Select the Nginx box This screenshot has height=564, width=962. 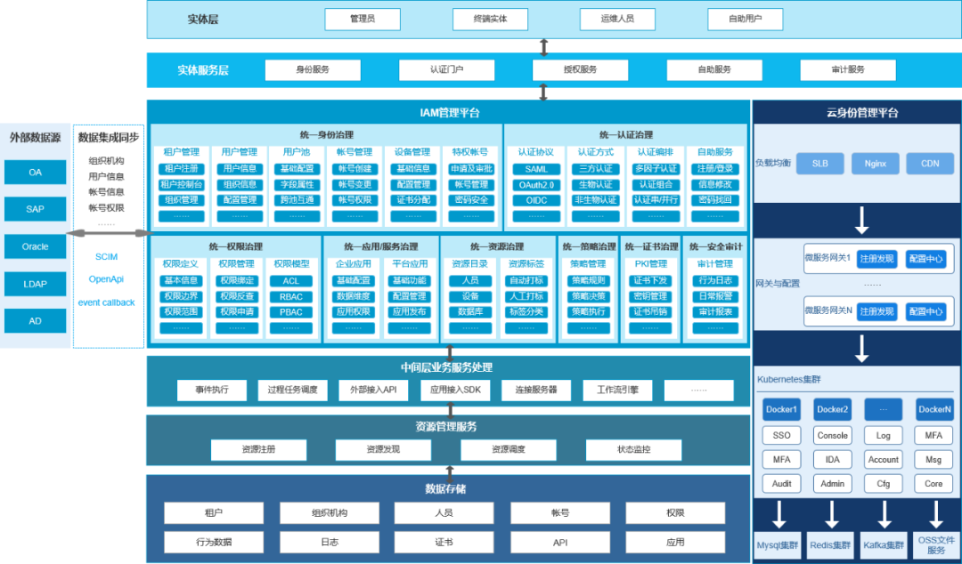(x=875, y=164)
